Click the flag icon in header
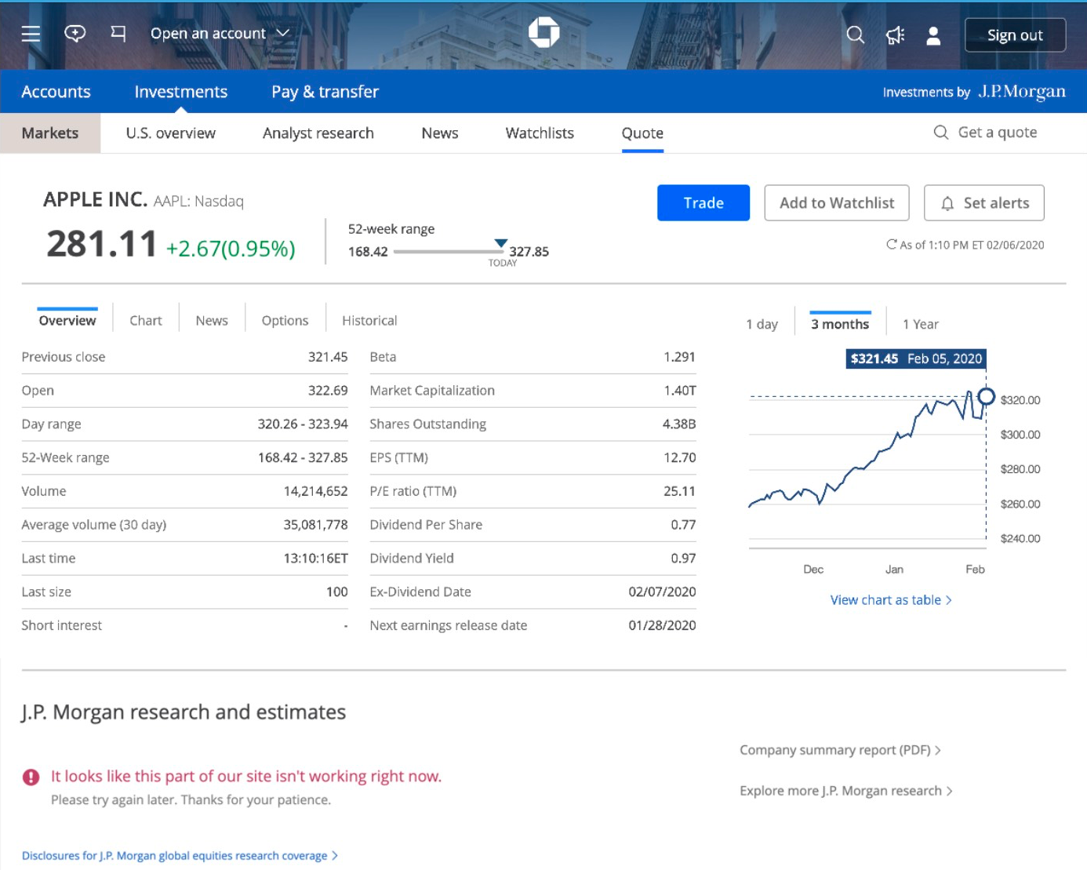This screenshot has height=870, width=1087. point(118,34)
